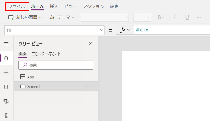Open the Screen1 ellipsis menu
The image size is (210, 121).
pyautogui.click(x=88, y=86)
